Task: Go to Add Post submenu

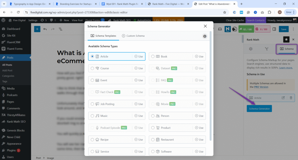Action: (7, 71)
